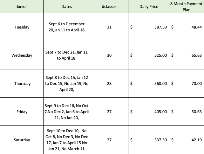Screen dimensions: 204x154
Task: Click the Sept 7 to Dec 21 dates cell
Action: click(67, 55)
